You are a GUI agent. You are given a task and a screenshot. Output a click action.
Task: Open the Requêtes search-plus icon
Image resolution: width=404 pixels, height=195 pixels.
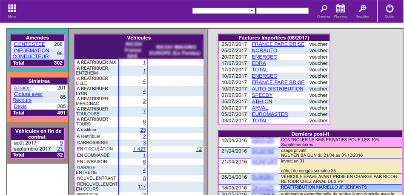tap(363, 8)
